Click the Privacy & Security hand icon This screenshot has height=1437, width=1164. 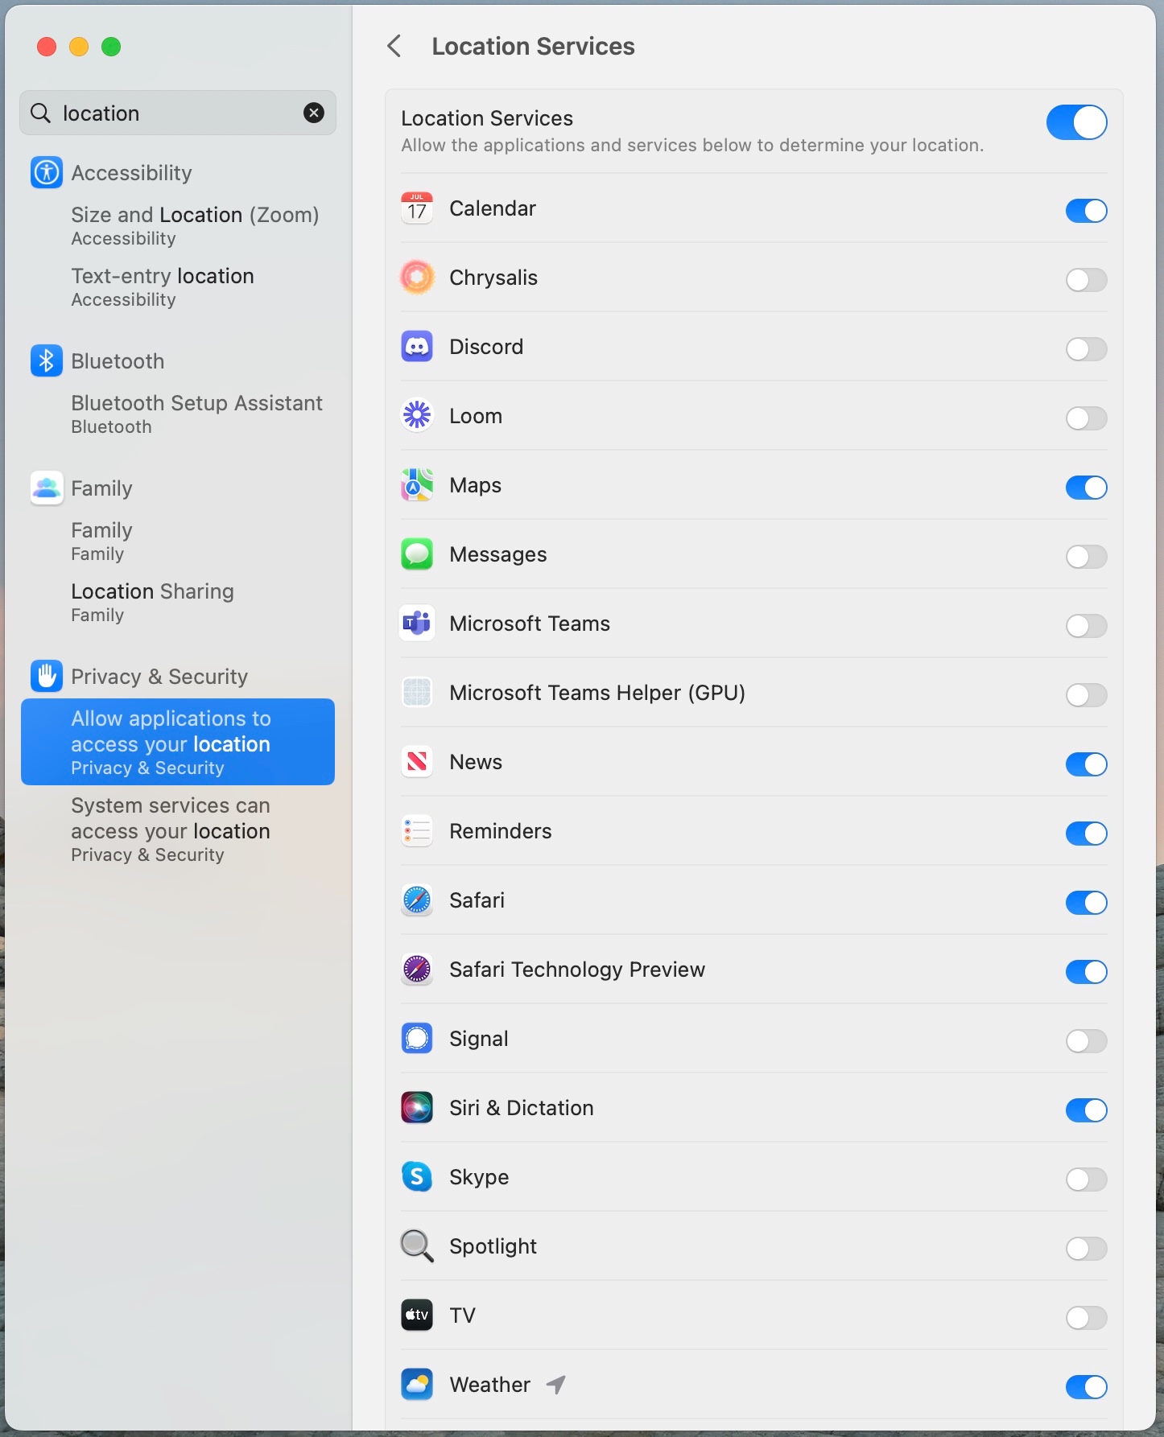click(47, 676)
